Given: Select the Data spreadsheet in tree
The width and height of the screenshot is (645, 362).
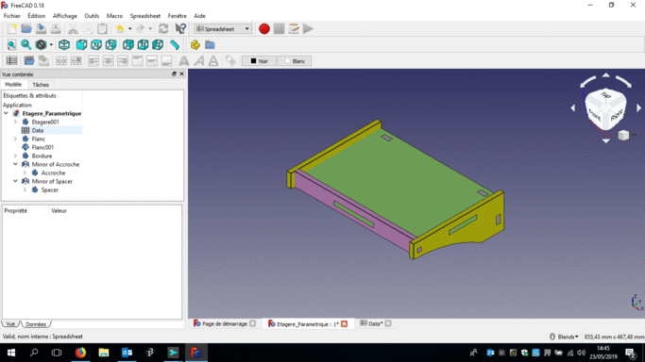Looking at the screenshot, I should click(x=38, y=130).
